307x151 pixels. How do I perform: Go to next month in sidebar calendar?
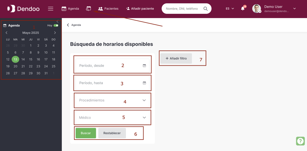coord(55,33)
